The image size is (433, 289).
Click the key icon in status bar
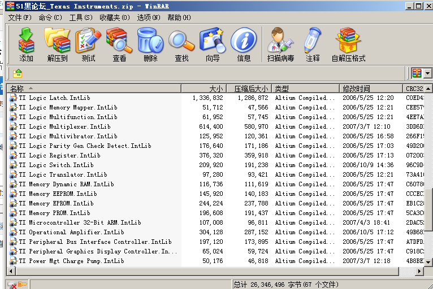click(23, 284)
